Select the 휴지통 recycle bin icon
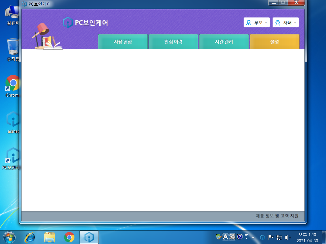 tap(12, 50)
